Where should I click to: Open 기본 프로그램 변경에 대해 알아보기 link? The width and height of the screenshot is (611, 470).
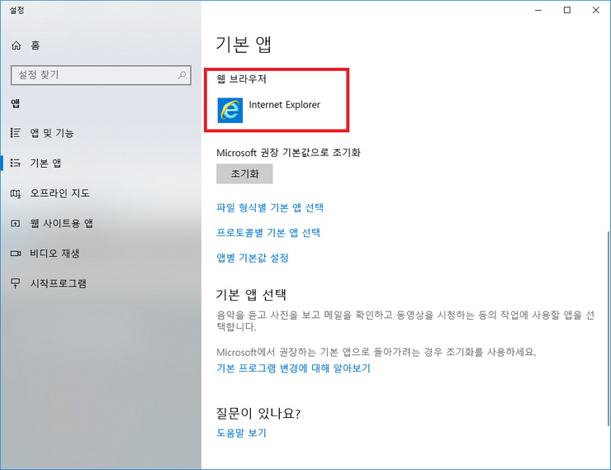293,368
